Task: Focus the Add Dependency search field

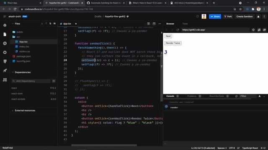Action: pos(31,81)
